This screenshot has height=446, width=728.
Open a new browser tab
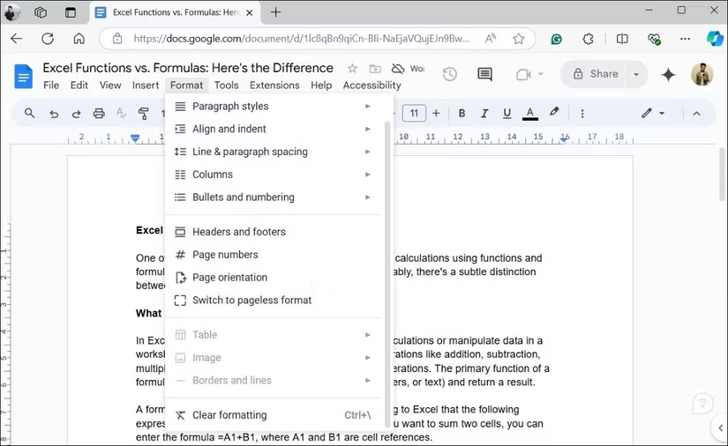click(x=276, y=12)
